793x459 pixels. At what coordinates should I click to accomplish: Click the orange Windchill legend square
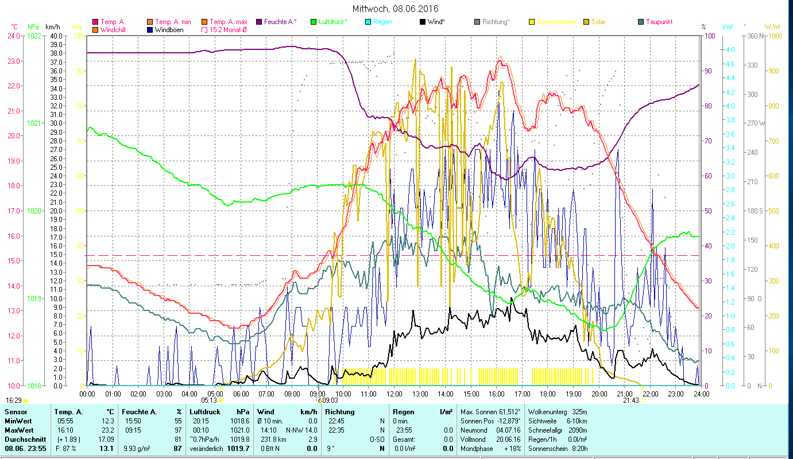coord(95,30)
